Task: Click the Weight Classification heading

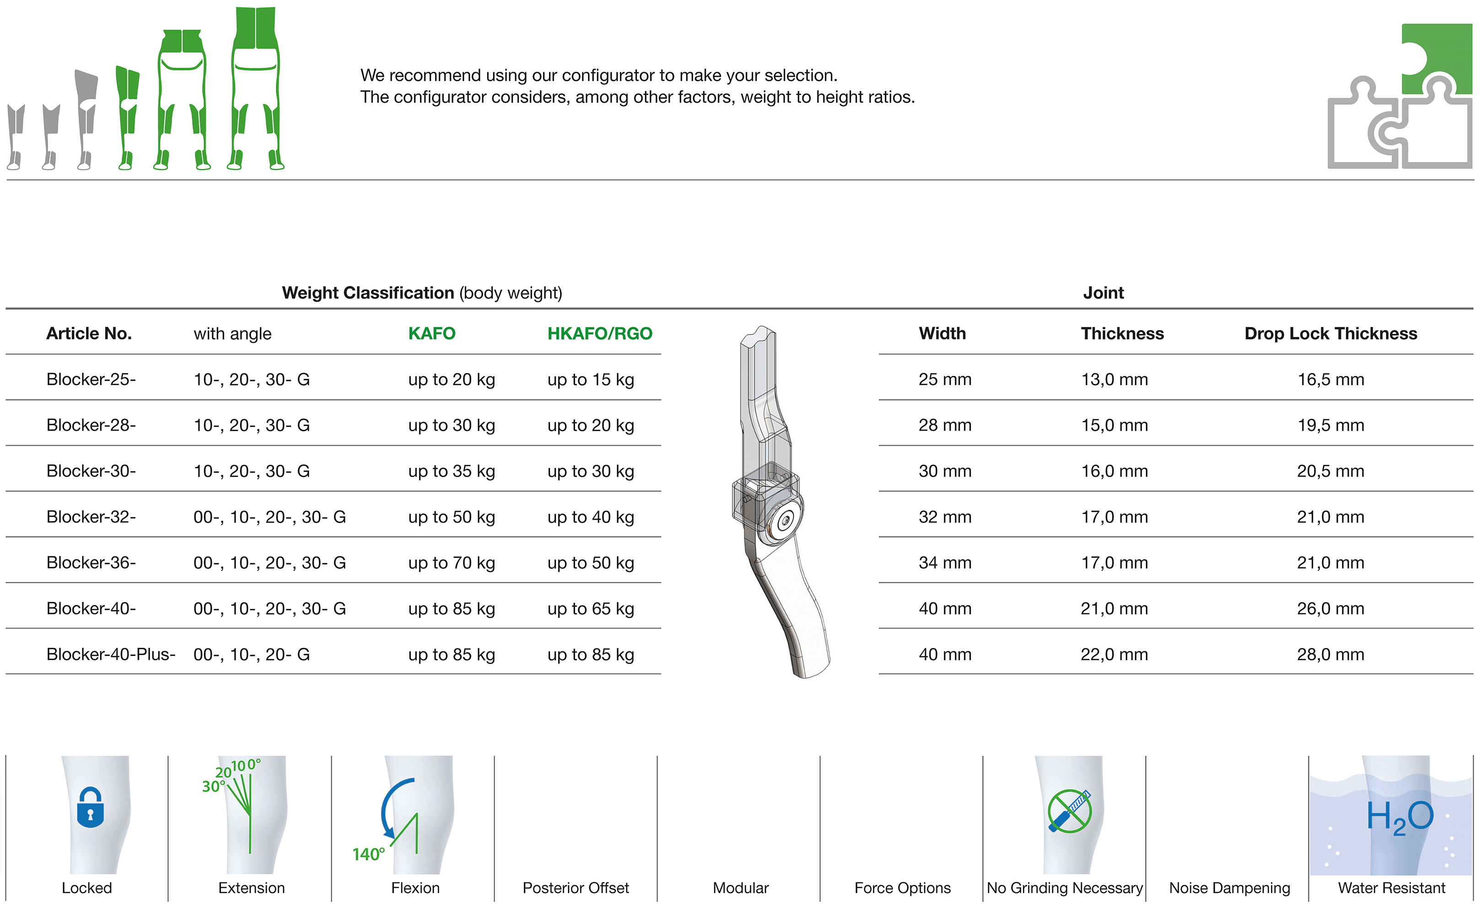Action: tap(422, 293)
